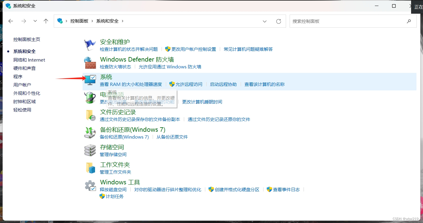Click 对你的驱动器进行碎片整理和优化 link
The width and height of the screenshot is (423, 223).
point(168,189)
